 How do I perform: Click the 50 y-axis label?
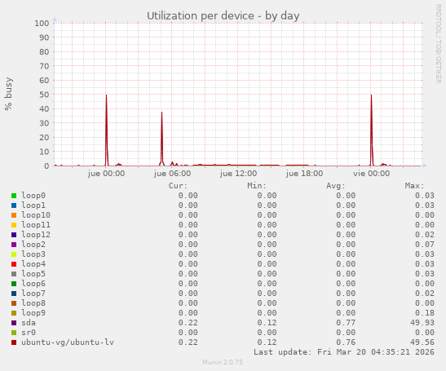(x=44, y=95)
